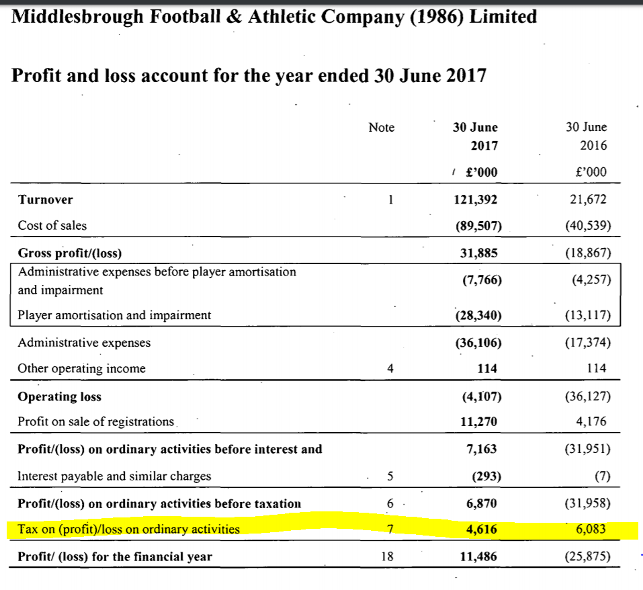Click the Interest payable value "(7)"
643x590 pixels.
tap(603, 476)
